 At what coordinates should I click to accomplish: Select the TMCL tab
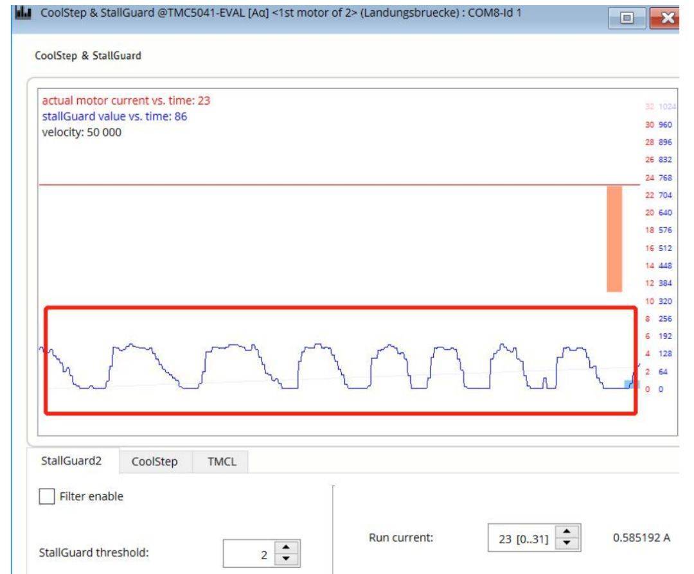click(x=220, y=461)
